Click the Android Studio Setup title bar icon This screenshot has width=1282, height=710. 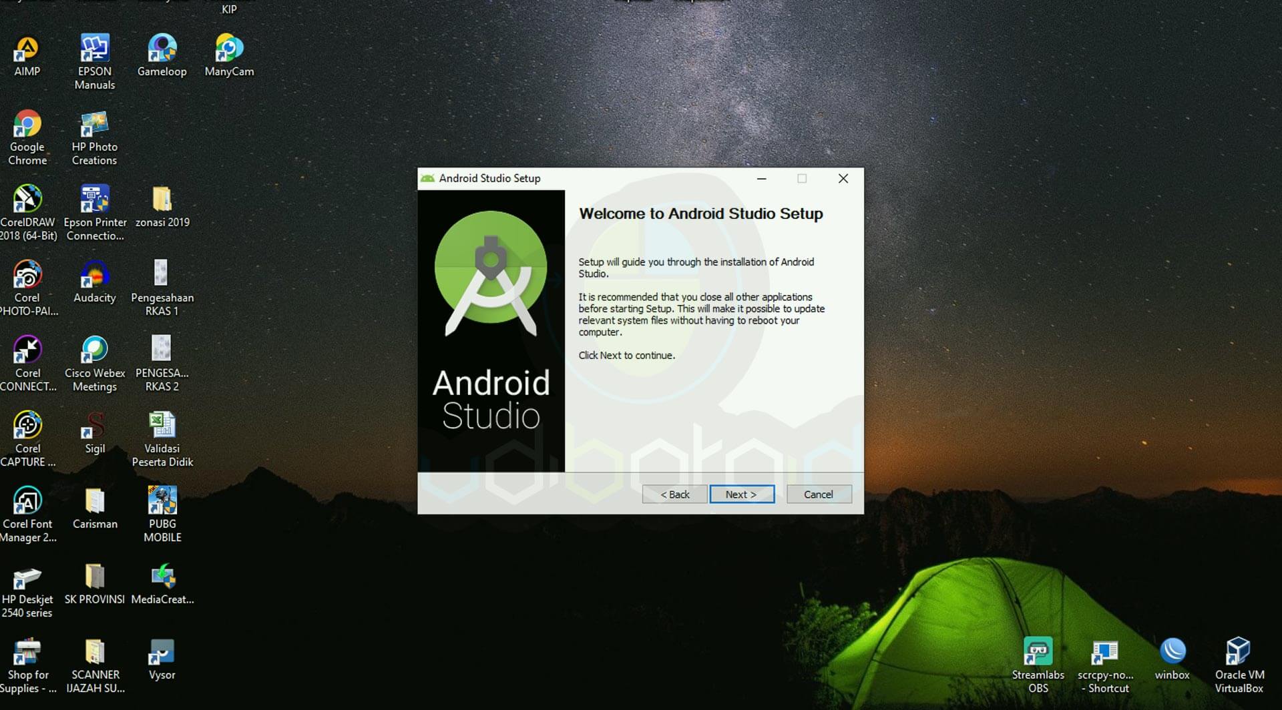coord(427,178)
